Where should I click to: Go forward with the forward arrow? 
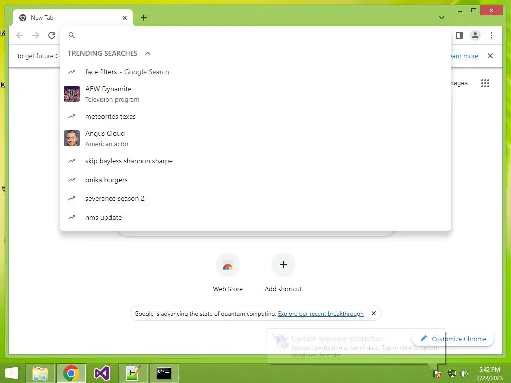click(x=36, y=35)
